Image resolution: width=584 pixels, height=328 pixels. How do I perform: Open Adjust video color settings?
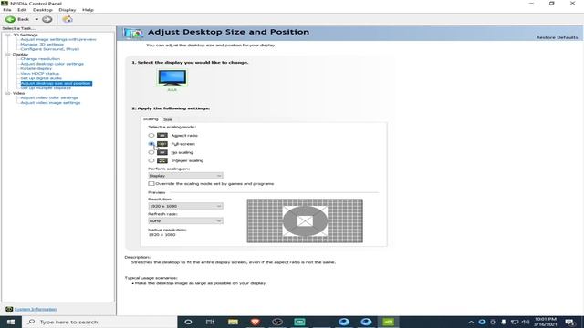pyautogui.click(x=49, y=97)
